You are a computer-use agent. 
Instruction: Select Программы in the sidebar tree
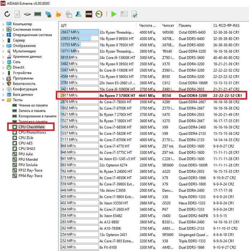tap(23, 78)
